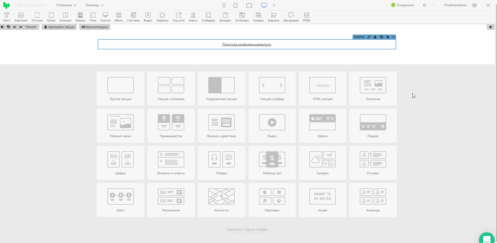Open the Помощь dropdown menu
The height and width of the screenshot is (243, 497).
pyautogui.click(x=94, y=5)
